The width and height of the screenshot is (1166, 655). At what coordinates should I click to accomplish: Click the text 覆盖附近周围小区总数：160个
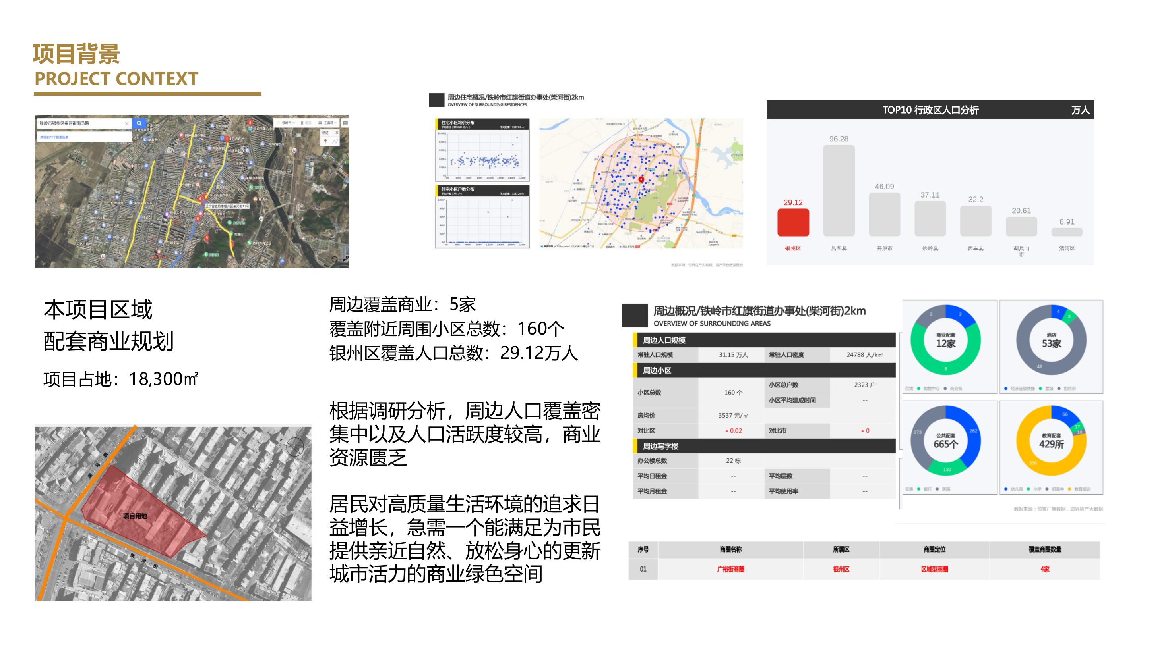pos(447,329)
